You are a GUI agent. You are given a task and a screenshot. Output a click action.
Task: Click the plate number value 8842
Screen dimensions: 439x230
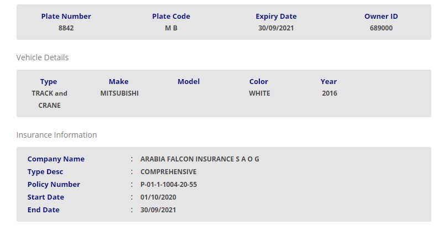(x=66, y=28)
